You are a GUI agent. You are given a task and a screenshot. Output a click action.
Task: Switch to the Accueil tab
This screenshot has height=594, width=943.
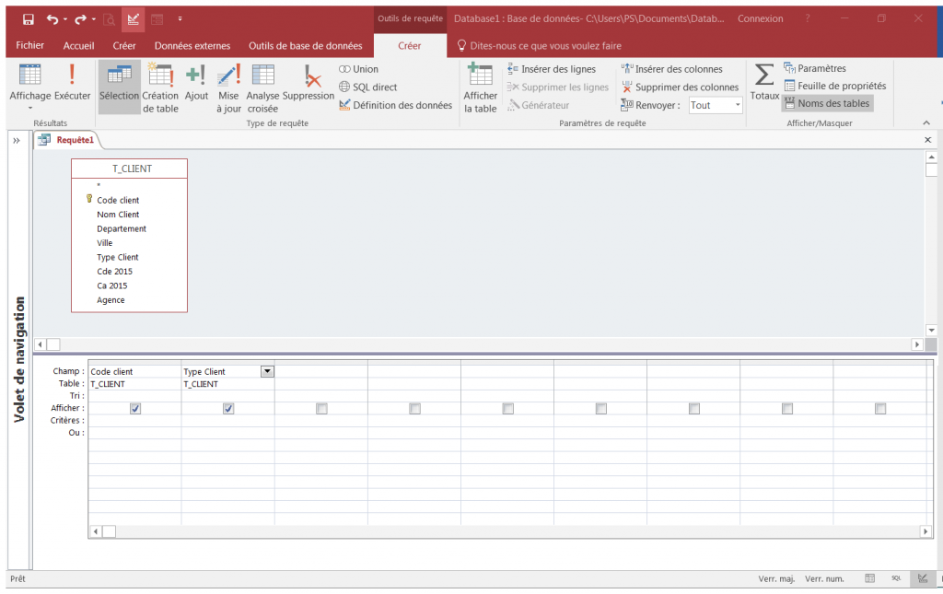[x=79, y=46]
